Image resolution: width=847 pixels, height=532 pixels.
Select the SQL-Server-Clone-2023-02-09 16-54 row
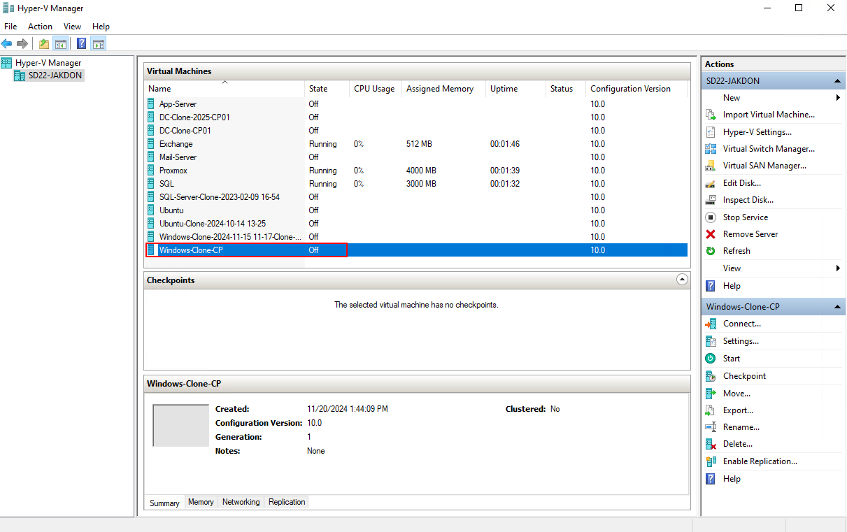pyautogui.click(x=416, y=197)
